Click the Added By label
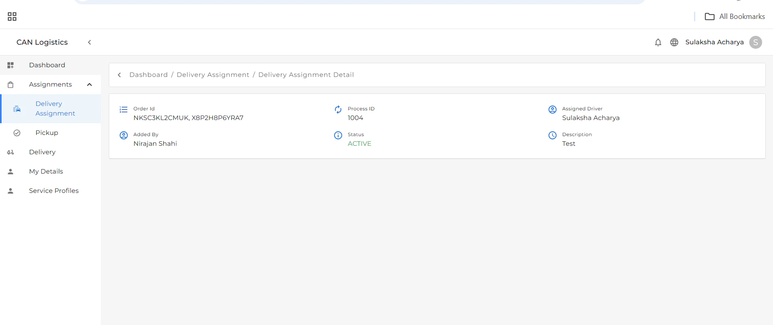This screenshot has height=325, width=773. click(146, 135)
